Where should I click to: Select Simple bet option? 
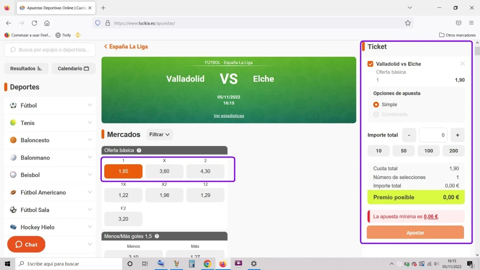point(376,104)
